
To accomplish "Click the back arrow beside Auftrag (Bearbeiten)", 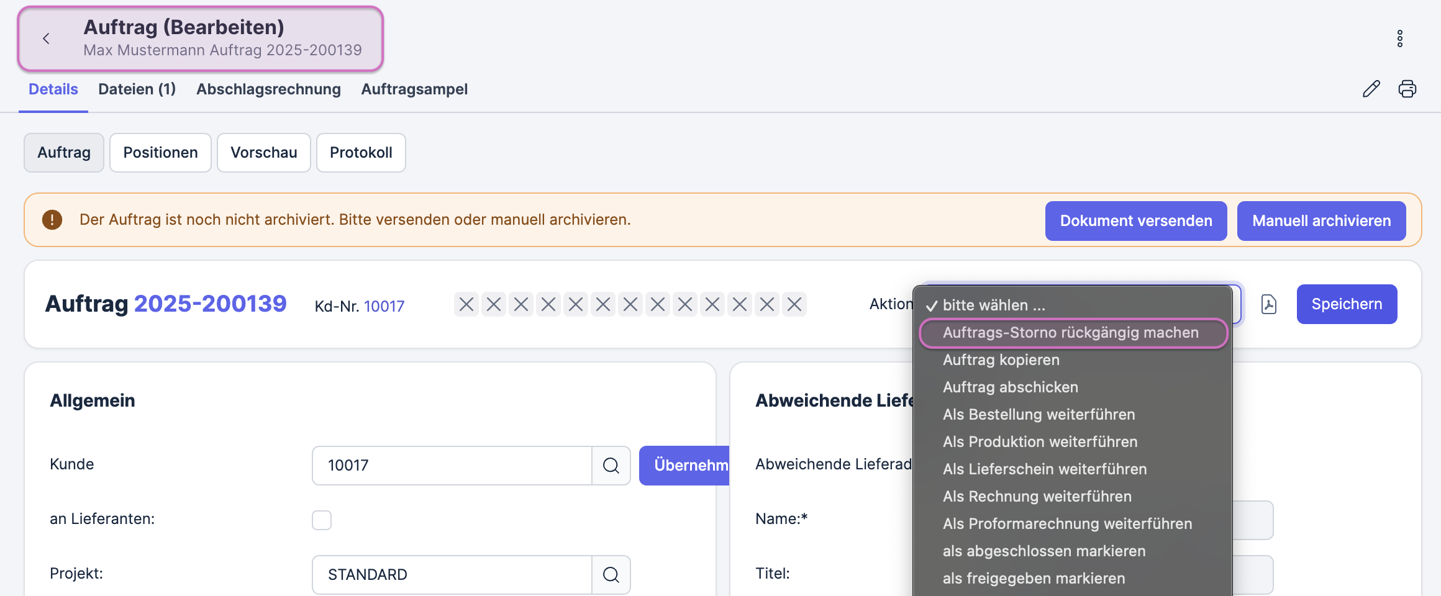I will coord(46,38).
